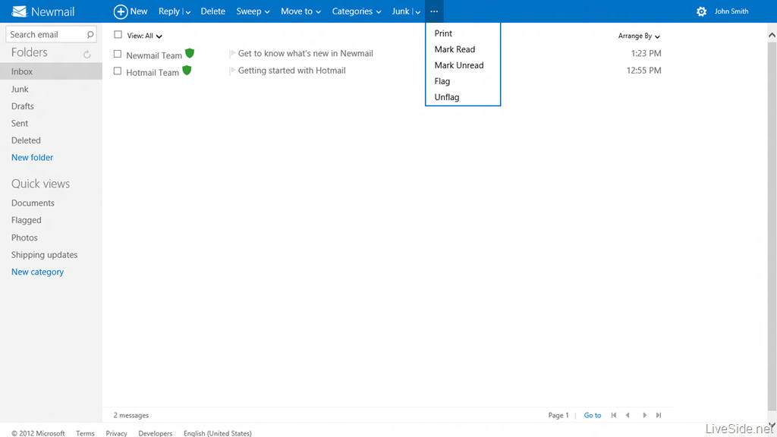Screen dimensions: 777x437
Task: Tick the Hotmail Team message checkbox
Action: [118, 71]
